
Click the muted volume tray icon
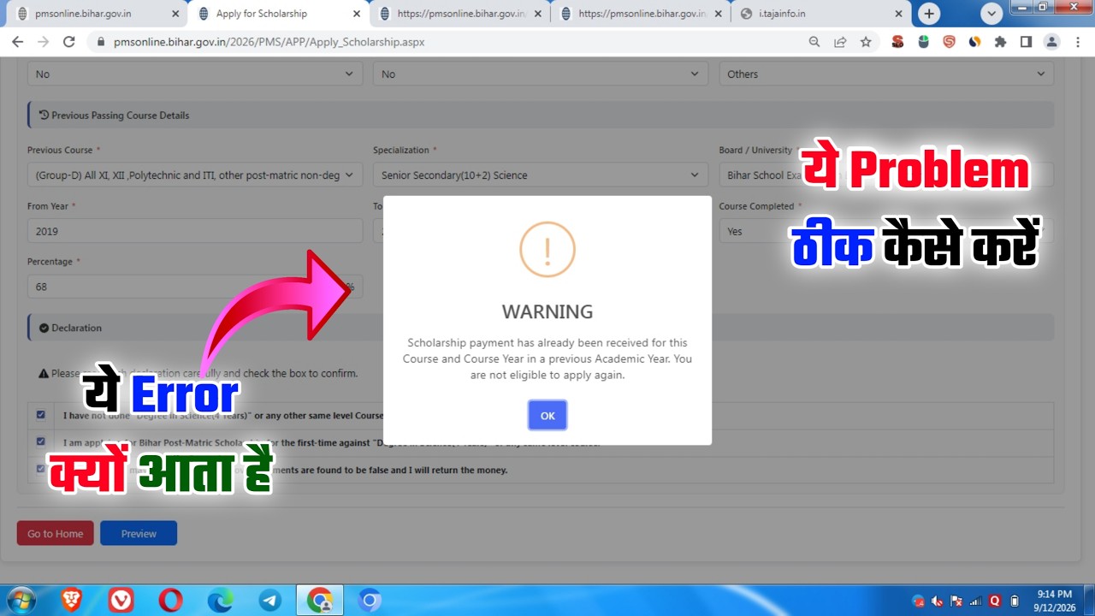click(938, 601)
